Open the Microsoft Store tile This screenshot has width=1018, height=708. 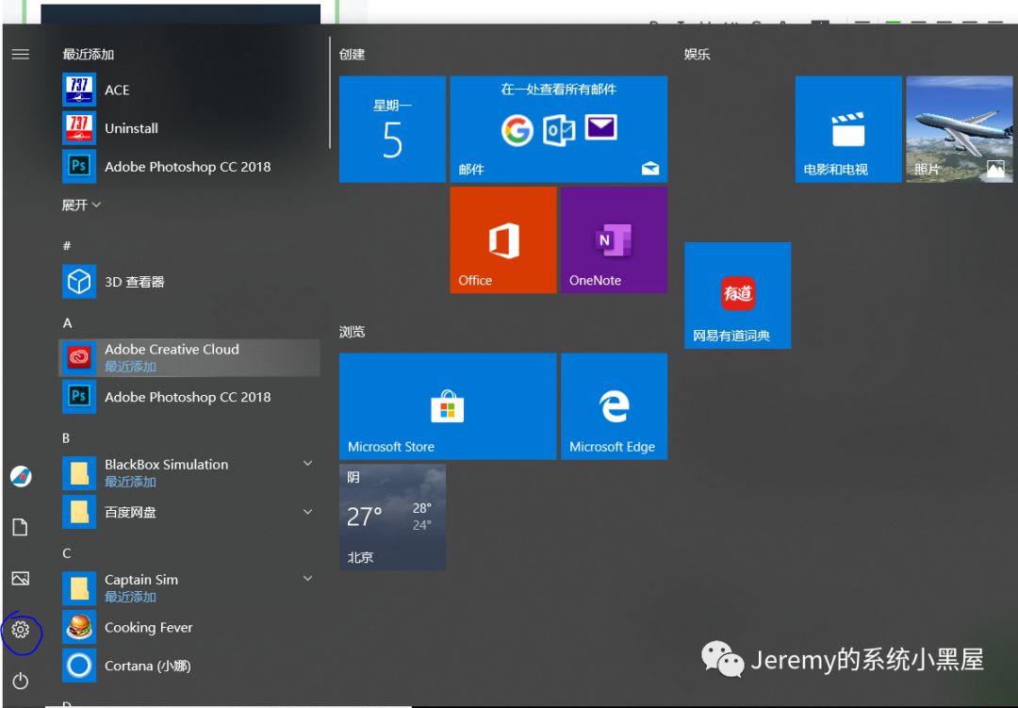[x=448, y=406]
